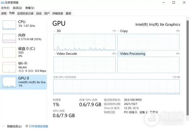Open the 选项(O) menu
189x131 pixels.
(x=17, y=8)
